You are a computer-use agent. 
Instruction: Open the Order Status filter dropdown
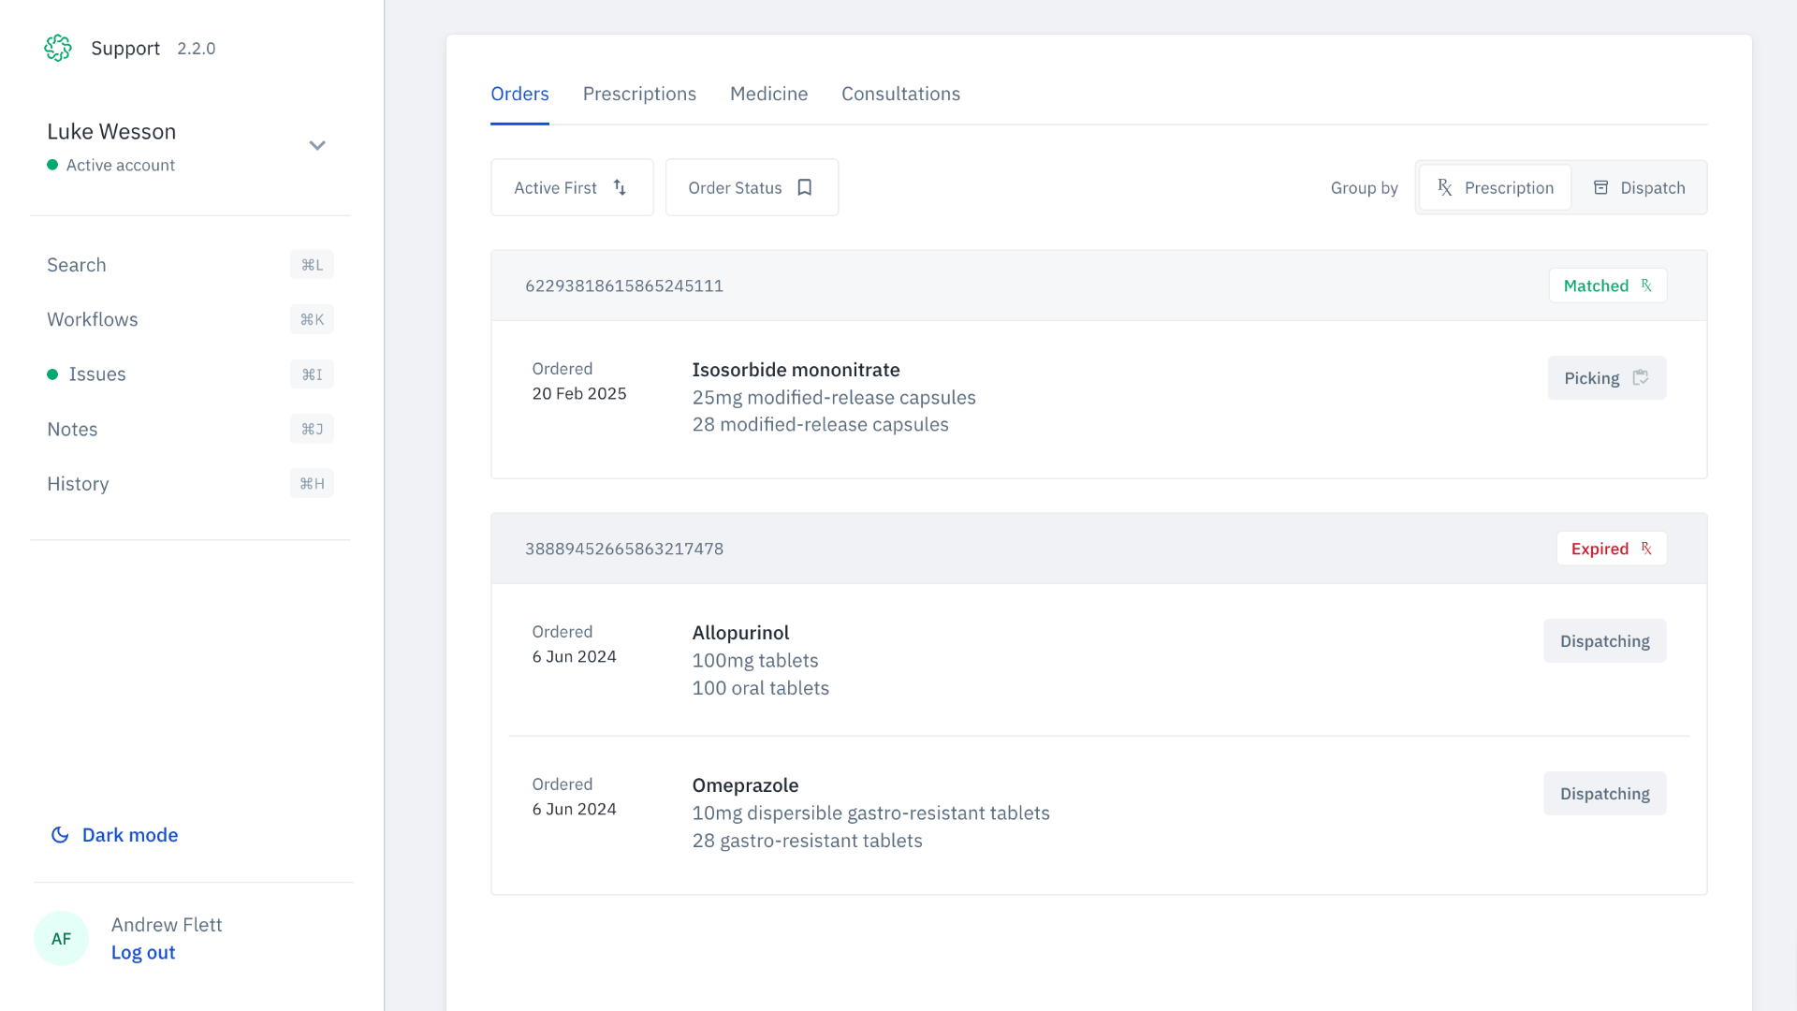point(752,187)
